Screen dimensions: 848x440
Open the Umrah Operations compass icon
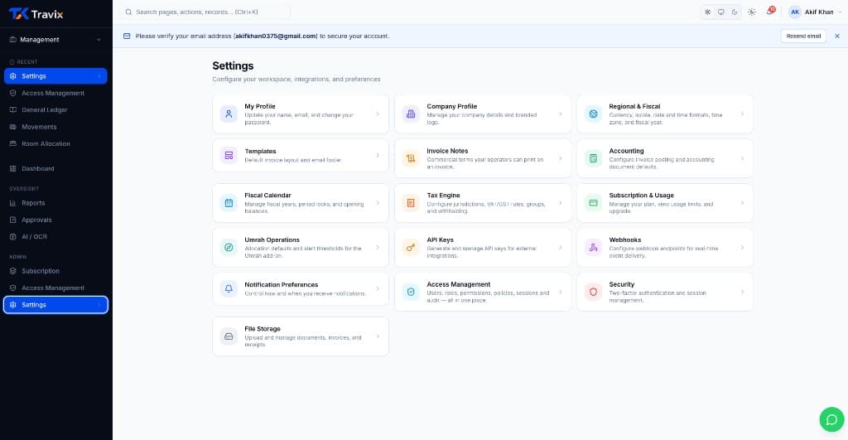[x=229, y=247]
